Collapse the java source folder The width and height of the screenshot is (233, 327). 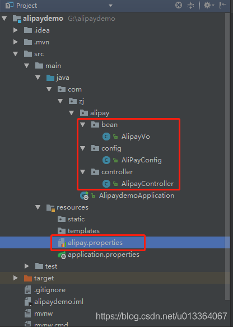pos(38,78)
